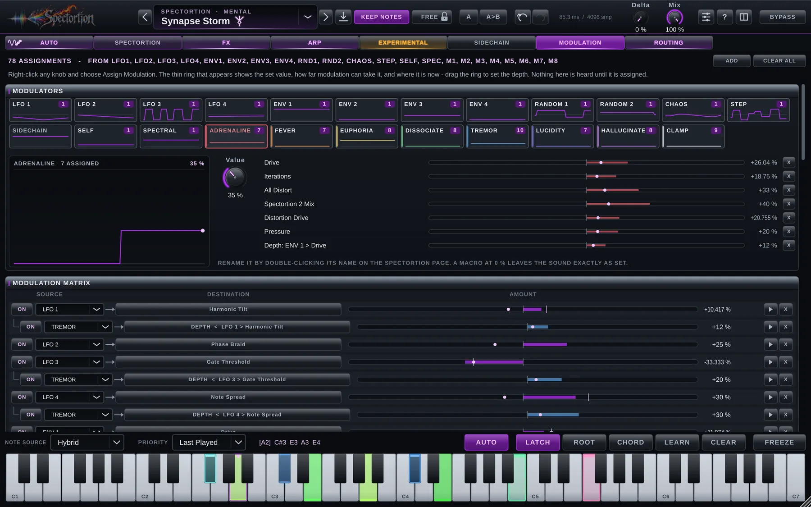Toggle ON for the LFO 1 matrix row
The height and width of the screenshot is (507, 811).
[x=22, y=310]
